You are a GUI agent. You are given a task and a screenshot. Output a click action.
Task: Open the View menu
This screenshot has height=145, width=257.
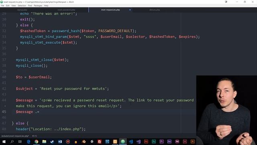14,6
